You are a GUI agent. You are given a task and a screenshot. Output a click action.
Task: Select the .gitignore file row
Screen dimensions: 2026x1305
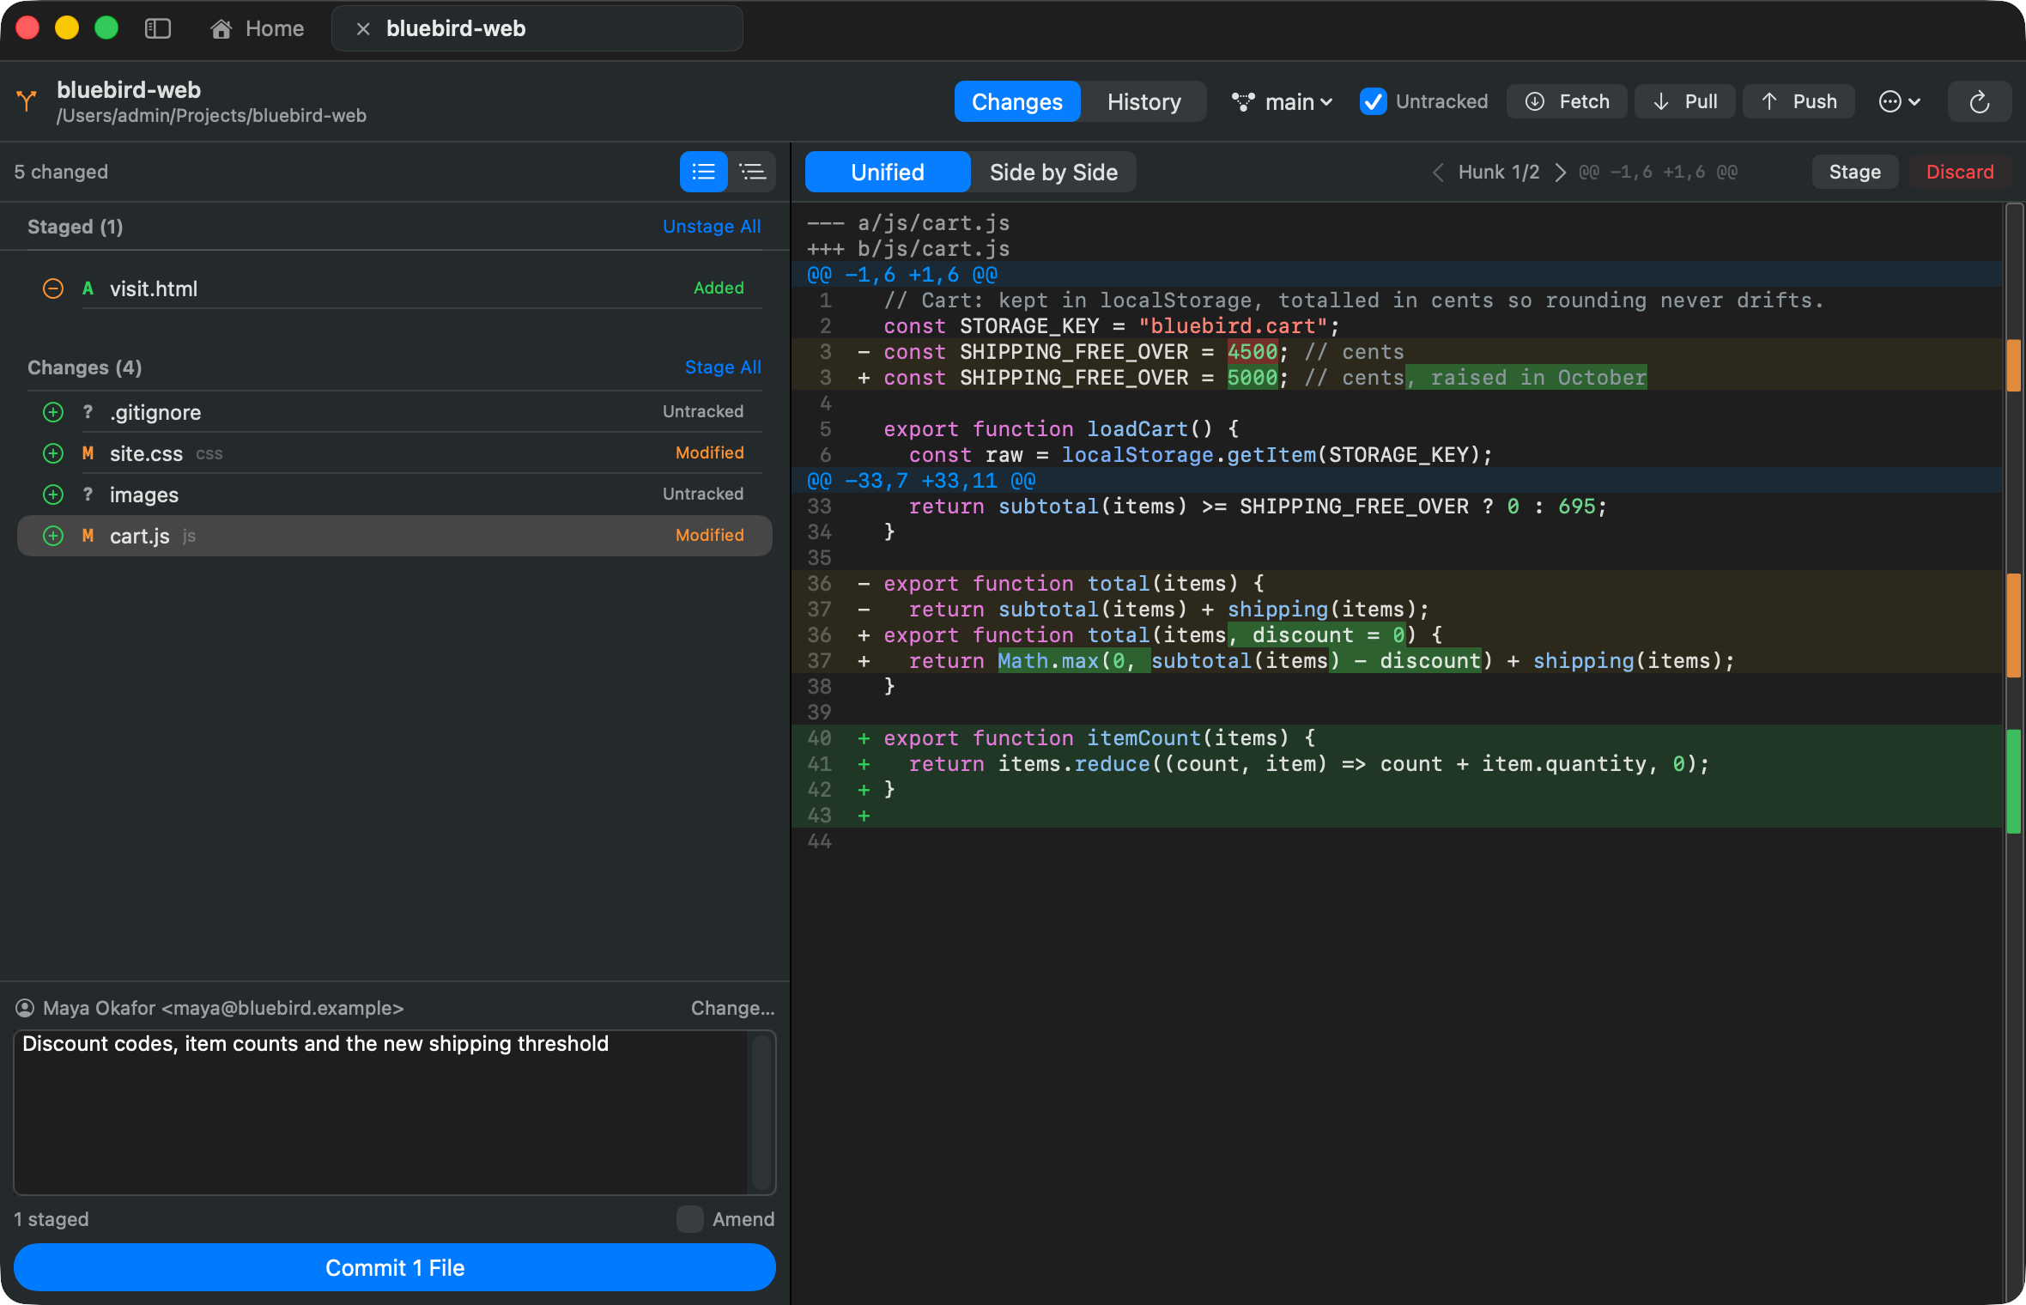(395, 412)
